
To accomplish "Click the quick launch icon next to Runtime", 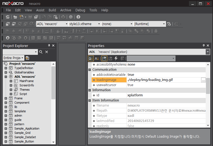I will click(x=169, y=24).
